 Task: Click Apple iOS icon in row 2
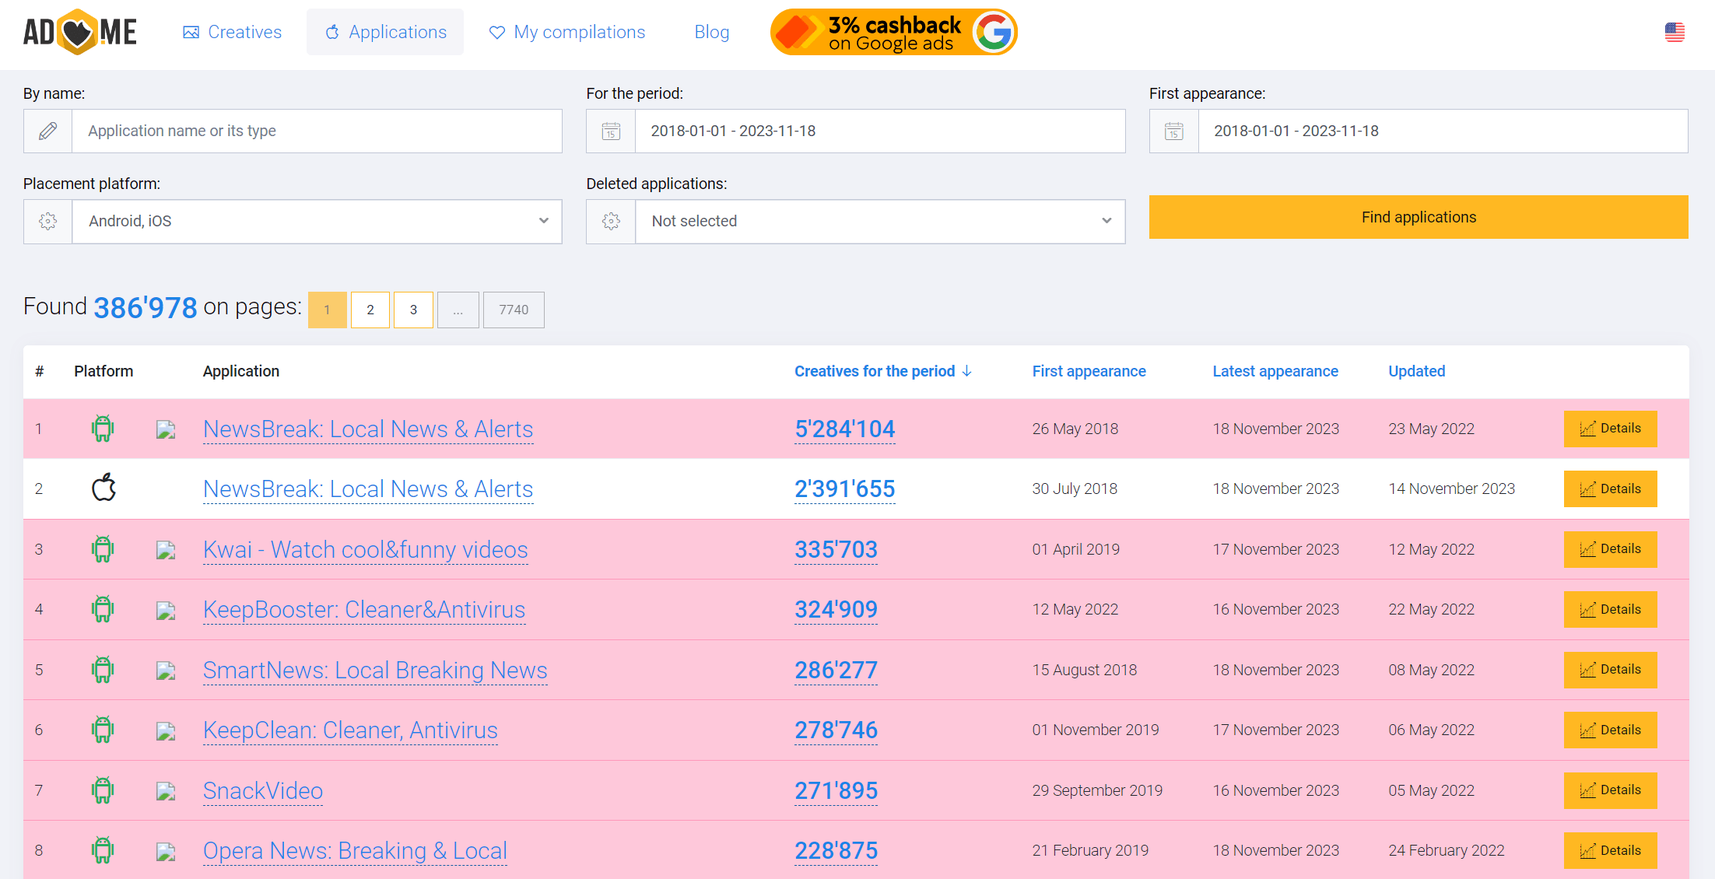point(103,488)
